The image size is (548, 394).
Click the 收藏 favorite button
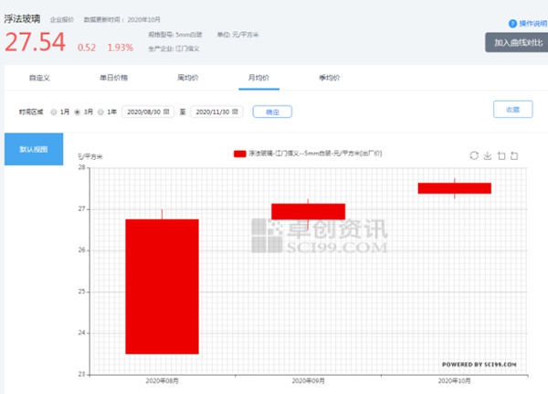click(x=512, y=109)
